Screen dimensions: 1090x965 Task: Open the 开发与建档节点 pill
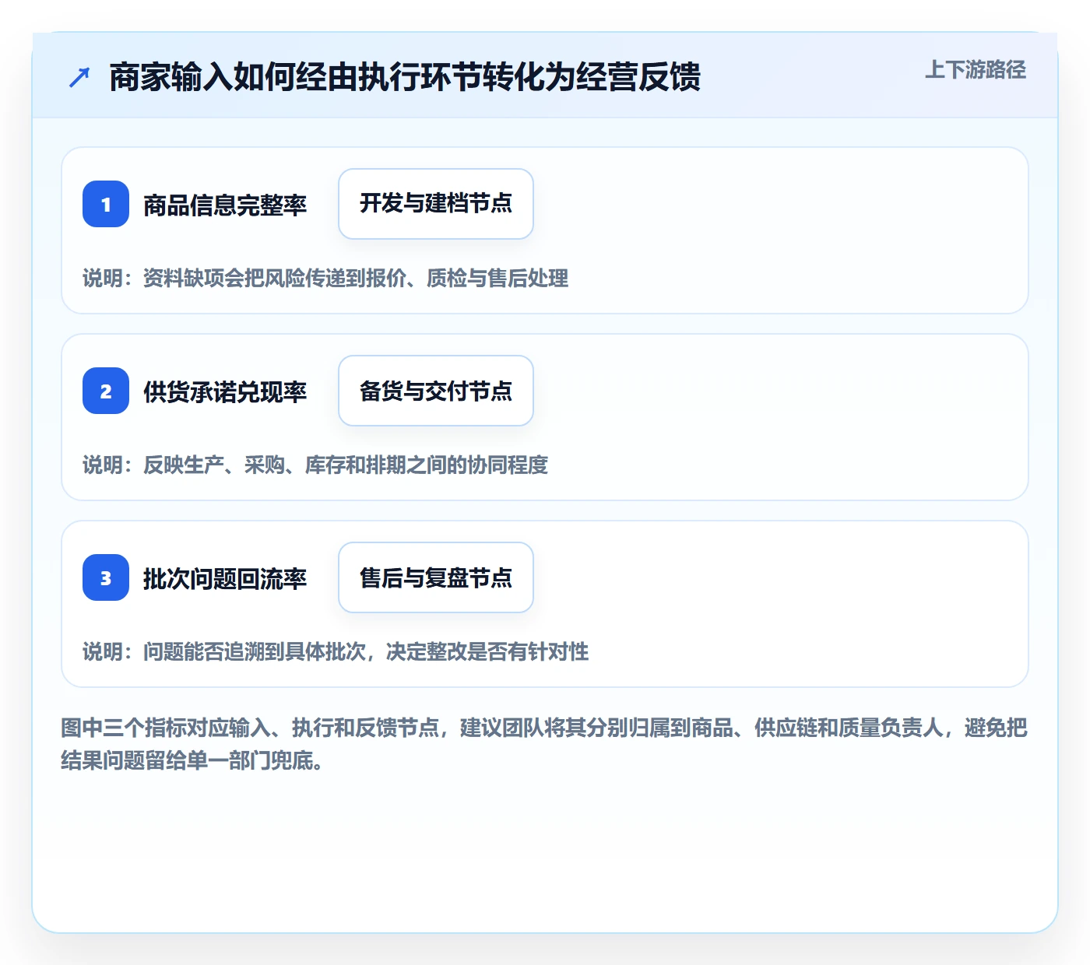click(x=436, y=204)
